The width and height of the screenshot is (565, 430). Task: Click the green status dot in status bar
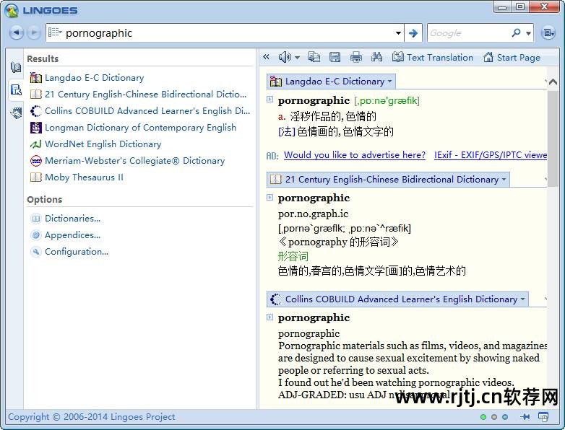coord(483,417)
